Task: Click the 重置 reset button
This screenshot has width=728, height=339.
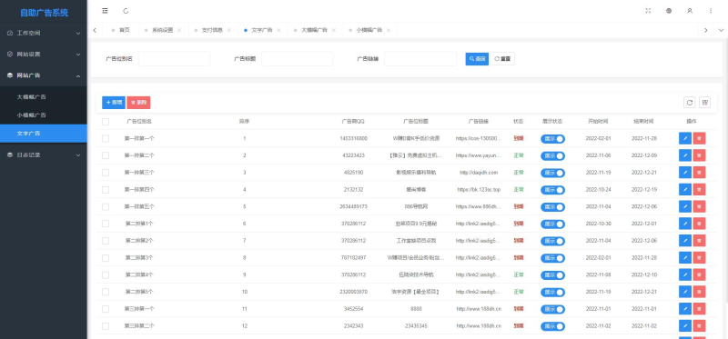Action: pos(502,59)
